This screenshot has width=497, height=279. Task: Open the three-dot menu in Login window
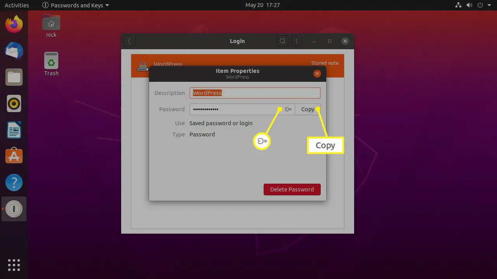[x=297, y=41]
